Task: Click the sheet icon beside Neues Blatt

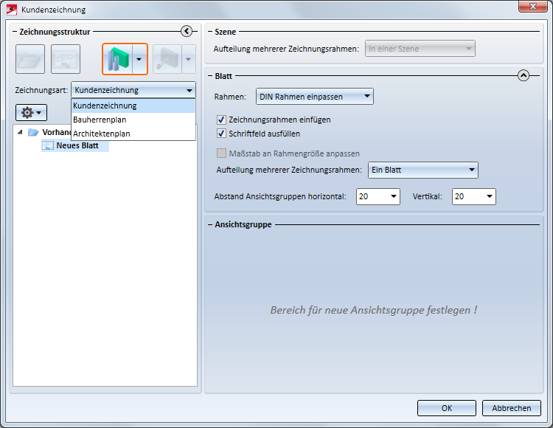Action: 48,145
